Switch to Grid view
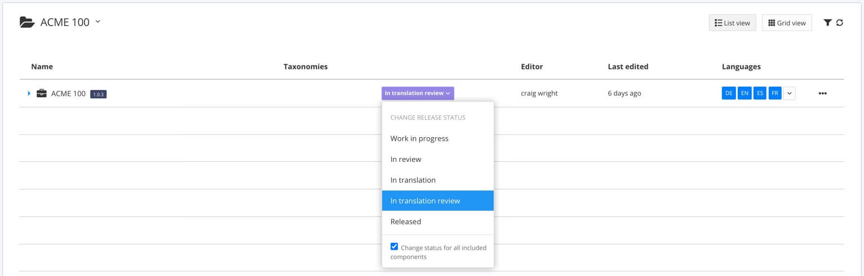This screenshot has height=276, width=864. point(787,23)
